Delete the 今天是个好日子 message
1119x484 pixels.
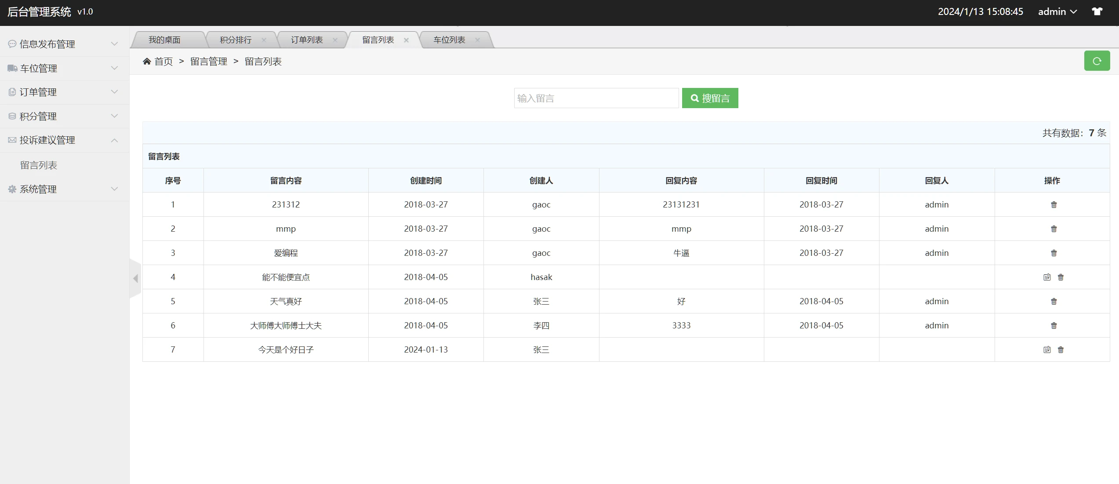point(1061,349)
